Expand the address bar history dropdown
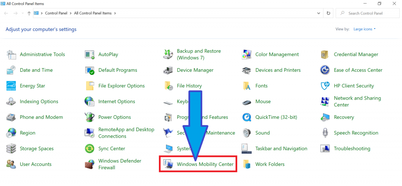Viewport: 402px width, 186px height. pyautogui.click(x=319, y=13)
